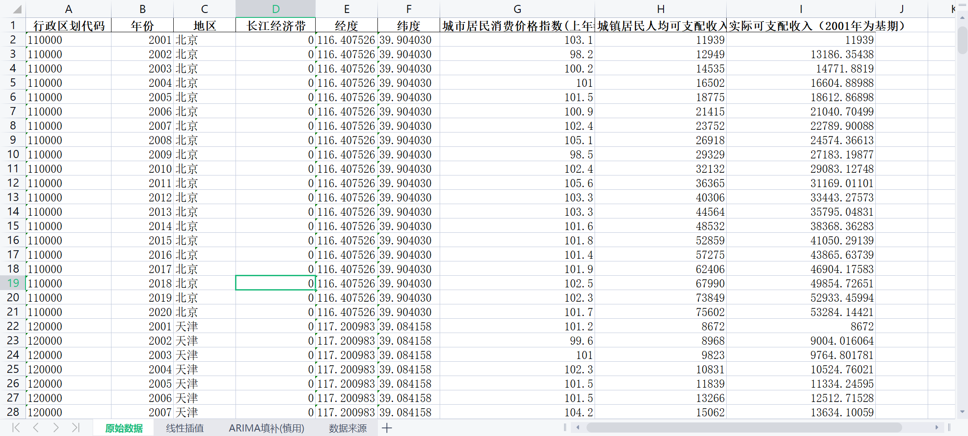Viewport: 968px width, 436px height.
Task: Go to the last sheet navigation arrow
Action: pos(75,428)
